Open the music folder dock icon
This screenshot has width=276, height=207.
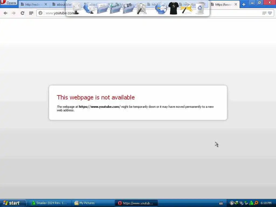pyautogui.click(x=115, y=8)
